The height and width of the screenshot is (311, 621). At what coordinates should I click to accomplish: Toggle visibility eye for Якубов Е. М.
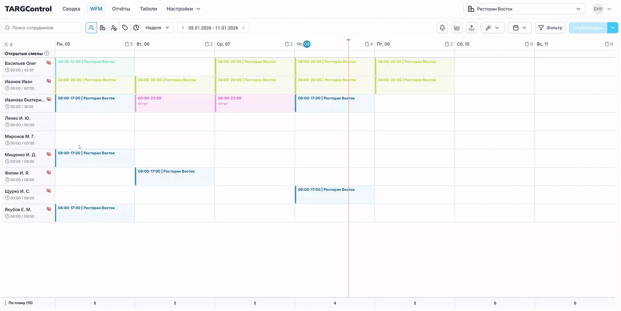tap(49, 209)
